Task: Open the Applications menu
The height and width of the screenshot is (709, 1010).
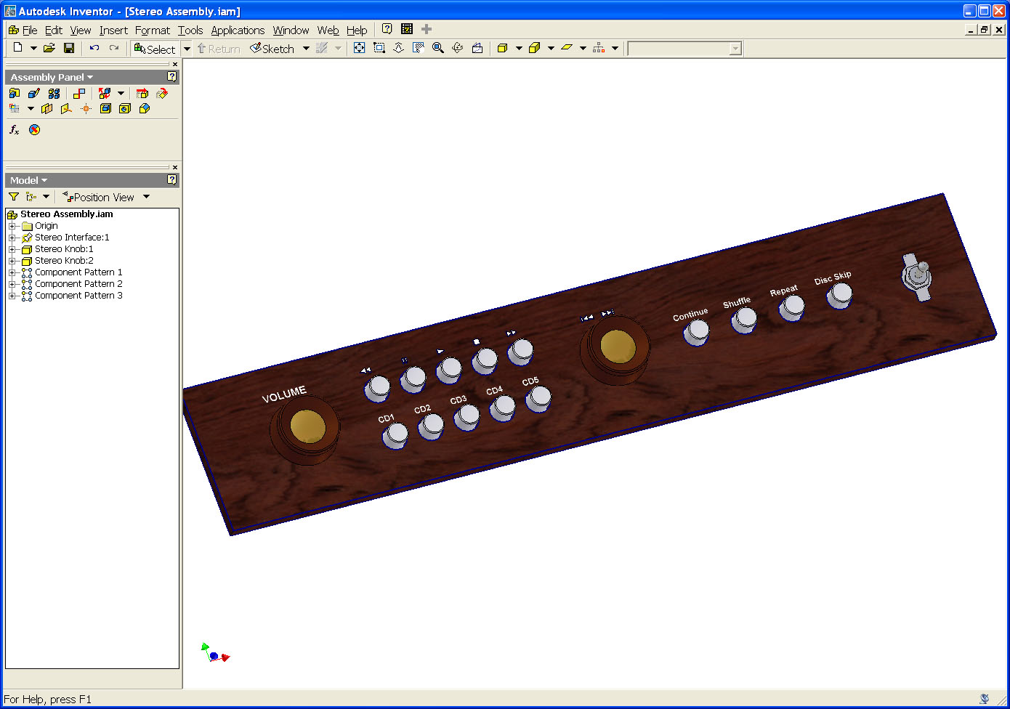Action: 238,30
